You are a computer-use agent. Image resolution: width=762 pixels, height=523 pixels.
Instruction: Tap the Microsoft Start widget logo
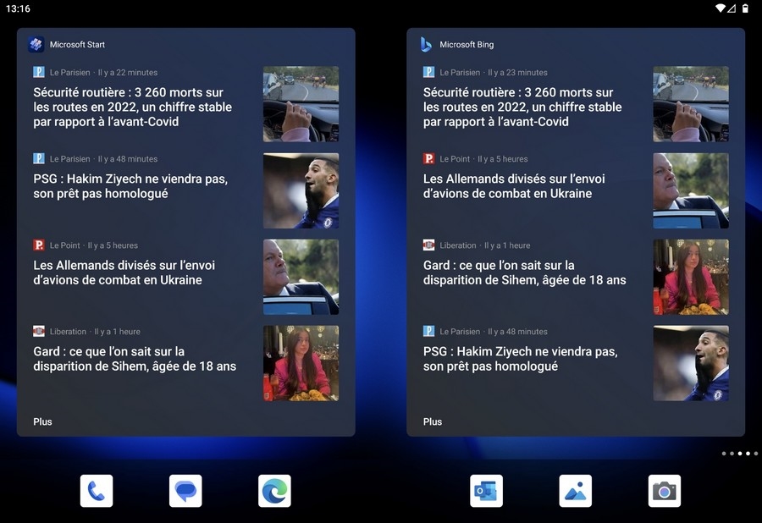pyautogui.click(x=36, y=44)
